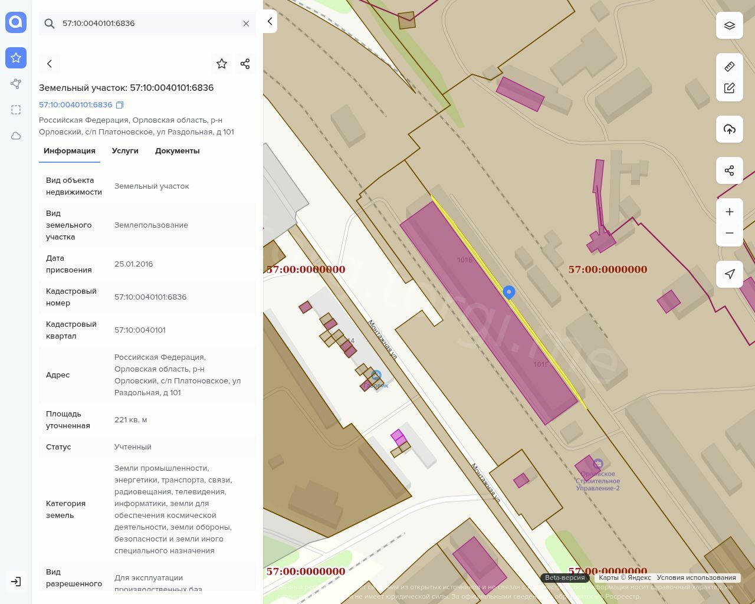Image resolution: width=755 pixels, height=604 pixels.
Task: Activate the edit drawing tool
Action: [x=730, y=88]
